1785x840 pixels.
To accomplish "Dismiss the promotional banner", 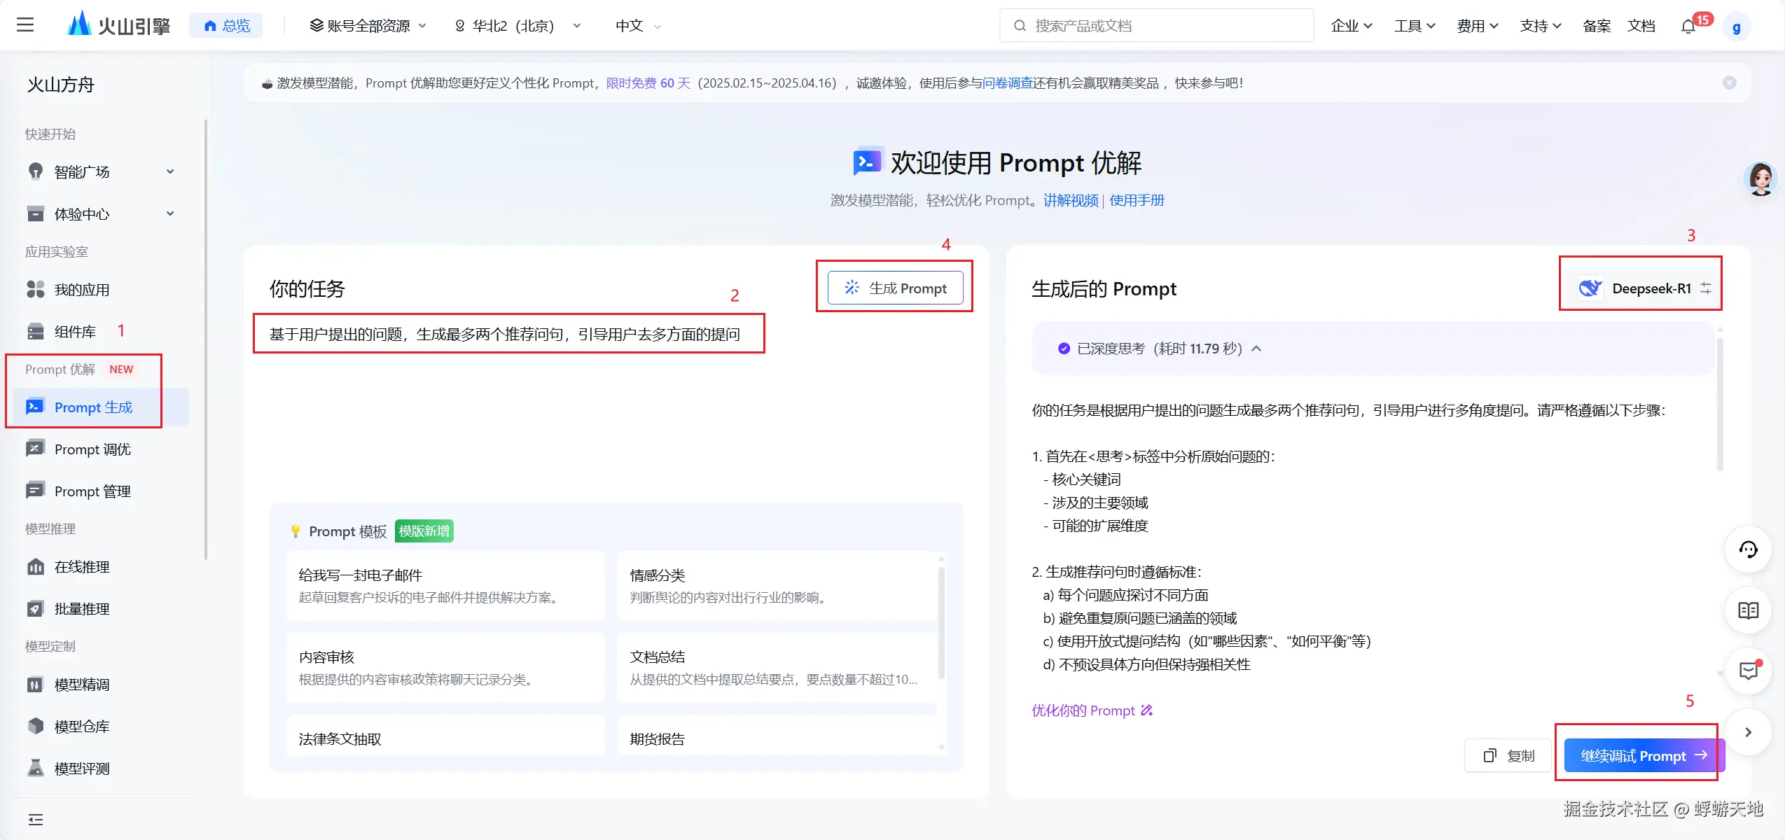I will coord(1729,83).
